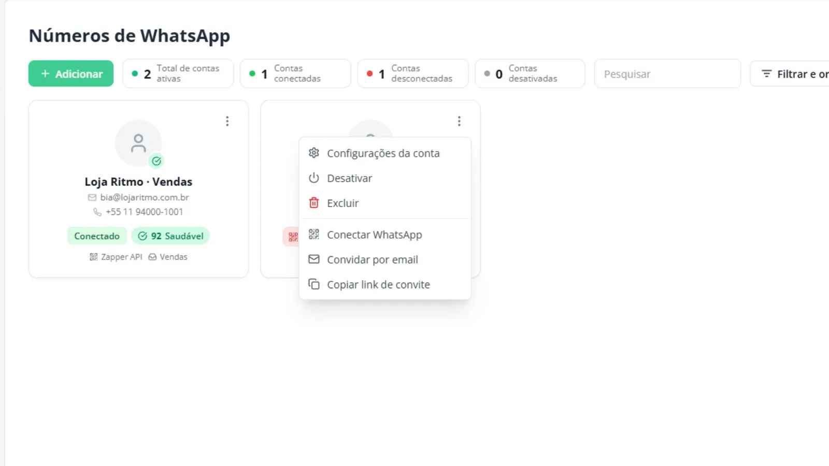Image resolution: width=829 pixels, height=466 pixels.
Task: Filter by Contas desconectadas
Action: pyautogui.click(x=413, y=74)
